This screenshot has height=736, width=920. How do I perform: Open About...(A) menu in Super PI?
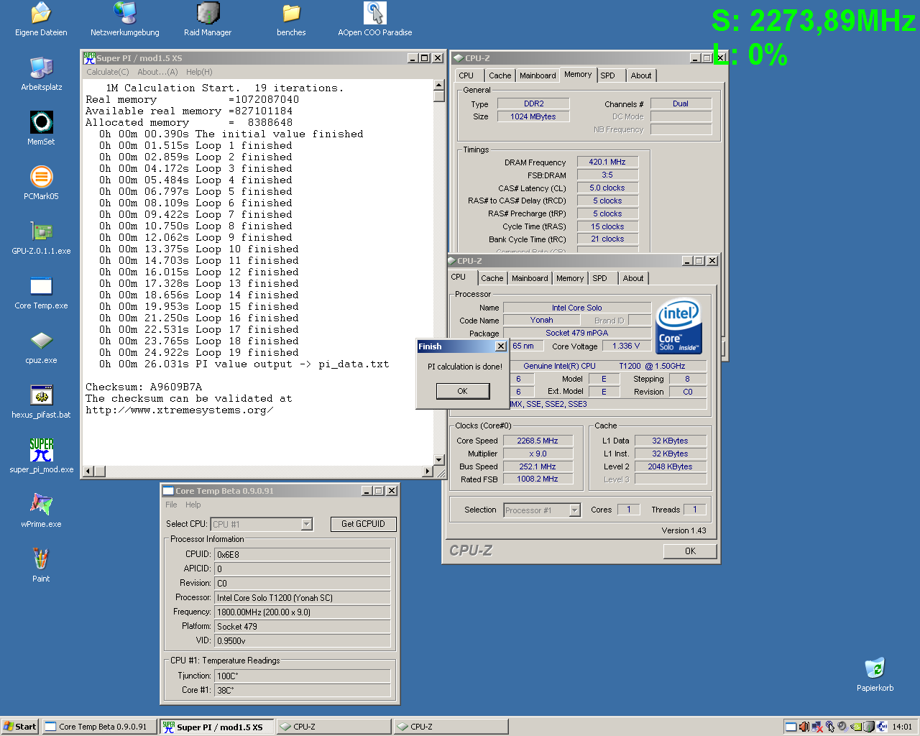point(157,72)
